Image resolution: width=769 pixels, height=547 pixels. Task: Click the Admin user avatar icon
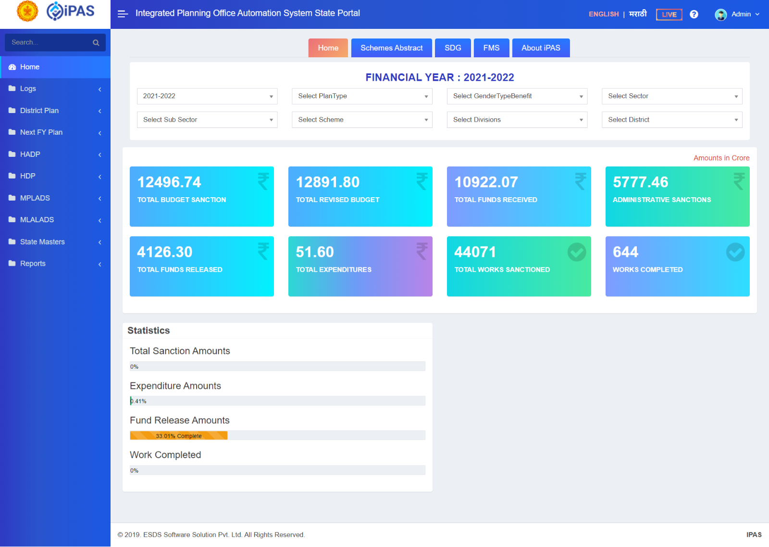(720, 14)
